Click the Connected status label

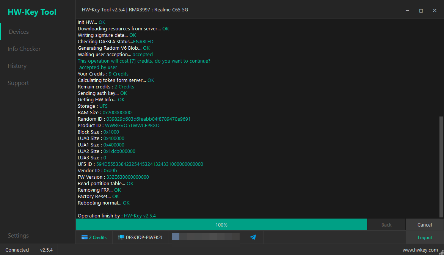[x=17, y=250]
